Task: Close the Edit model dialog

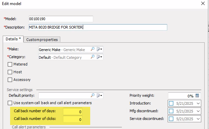Action: click(203, 3)
